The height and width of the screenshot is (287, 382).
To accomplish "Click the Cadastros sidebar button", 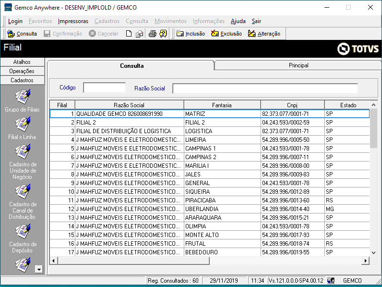I will [x=22, y=80].
